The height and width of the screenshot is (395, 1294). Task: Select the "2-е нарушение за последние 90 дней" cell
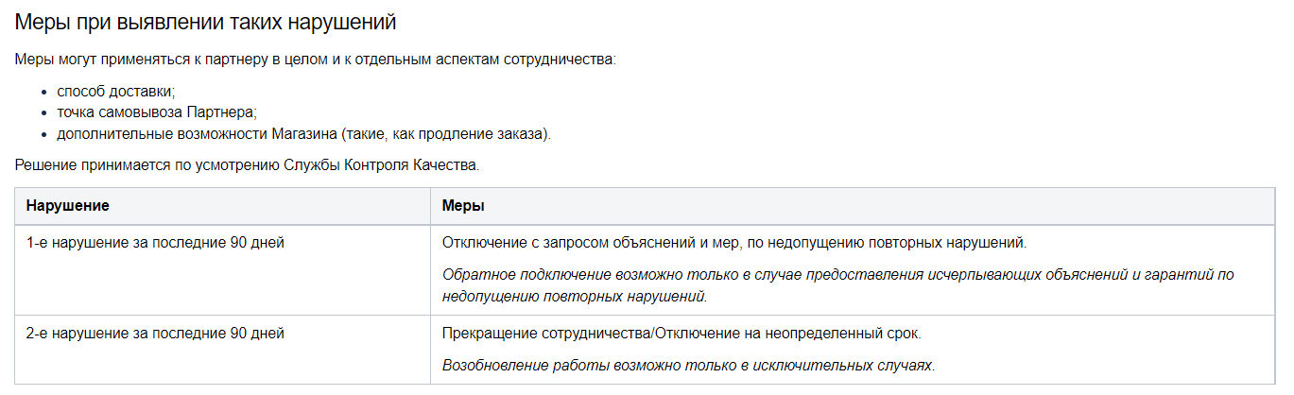(x=155, y=334)
